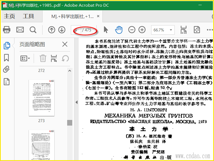Rotate pages counterclockwise icon

point(65,58)
